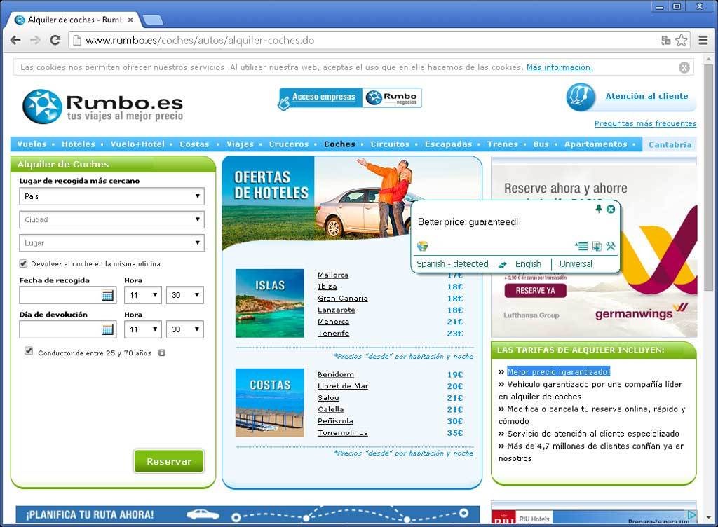Image resolution: width=718 pixels, height=527 pixels.
Task: Open the Ciudad dropdown
Action: tap(111, 219)
